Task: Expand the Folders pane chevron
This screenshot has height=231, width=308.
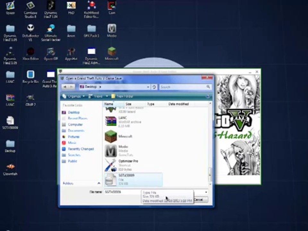Action: click(99, 183)
